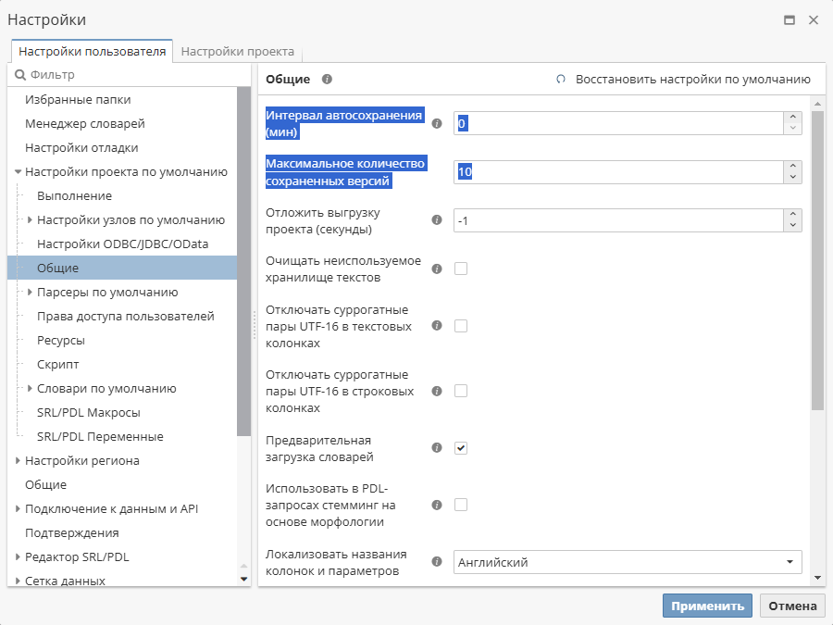Enable Очищать неиспользуемое хранилище текстов
The width and height of the screenshot is (833, 625).
(x=460, y=269)
